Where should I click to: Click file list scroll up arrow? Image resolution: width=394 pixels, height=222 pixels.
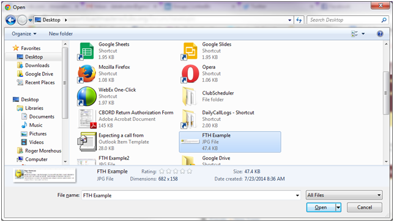pos(386,44)
